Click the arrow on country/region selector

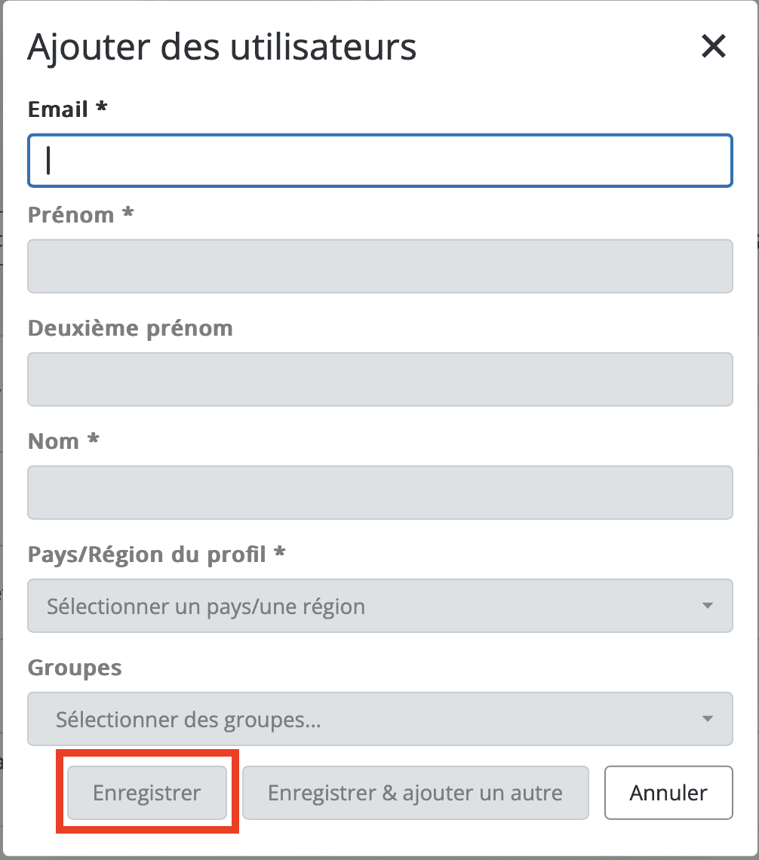[x=708, y=606]
